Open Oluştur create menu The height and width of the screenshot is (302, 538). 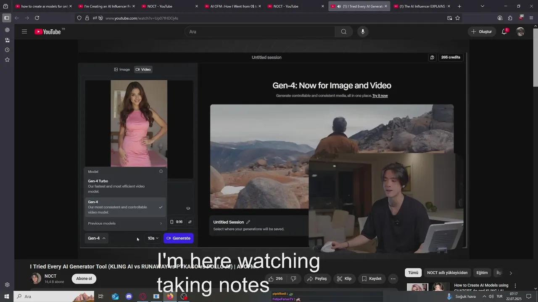click(482, 31)
